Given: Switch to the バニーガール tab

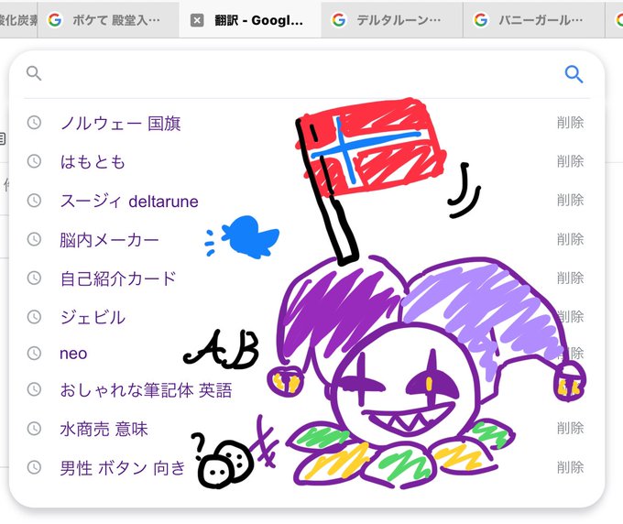Looking at the screenshot, I should pyautogui.click(x=534, y=20).
